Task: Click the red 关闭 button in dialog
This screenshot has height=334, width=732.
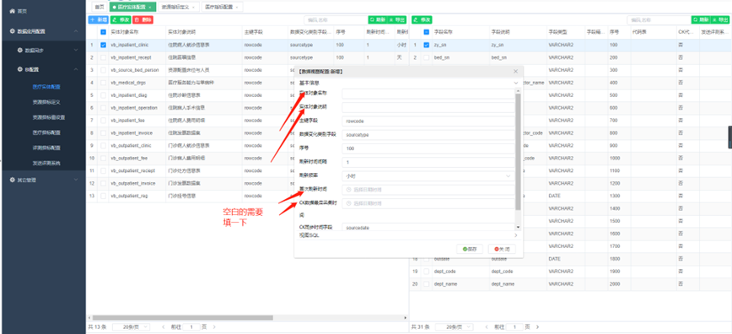Action: click(x=502, y=249)
